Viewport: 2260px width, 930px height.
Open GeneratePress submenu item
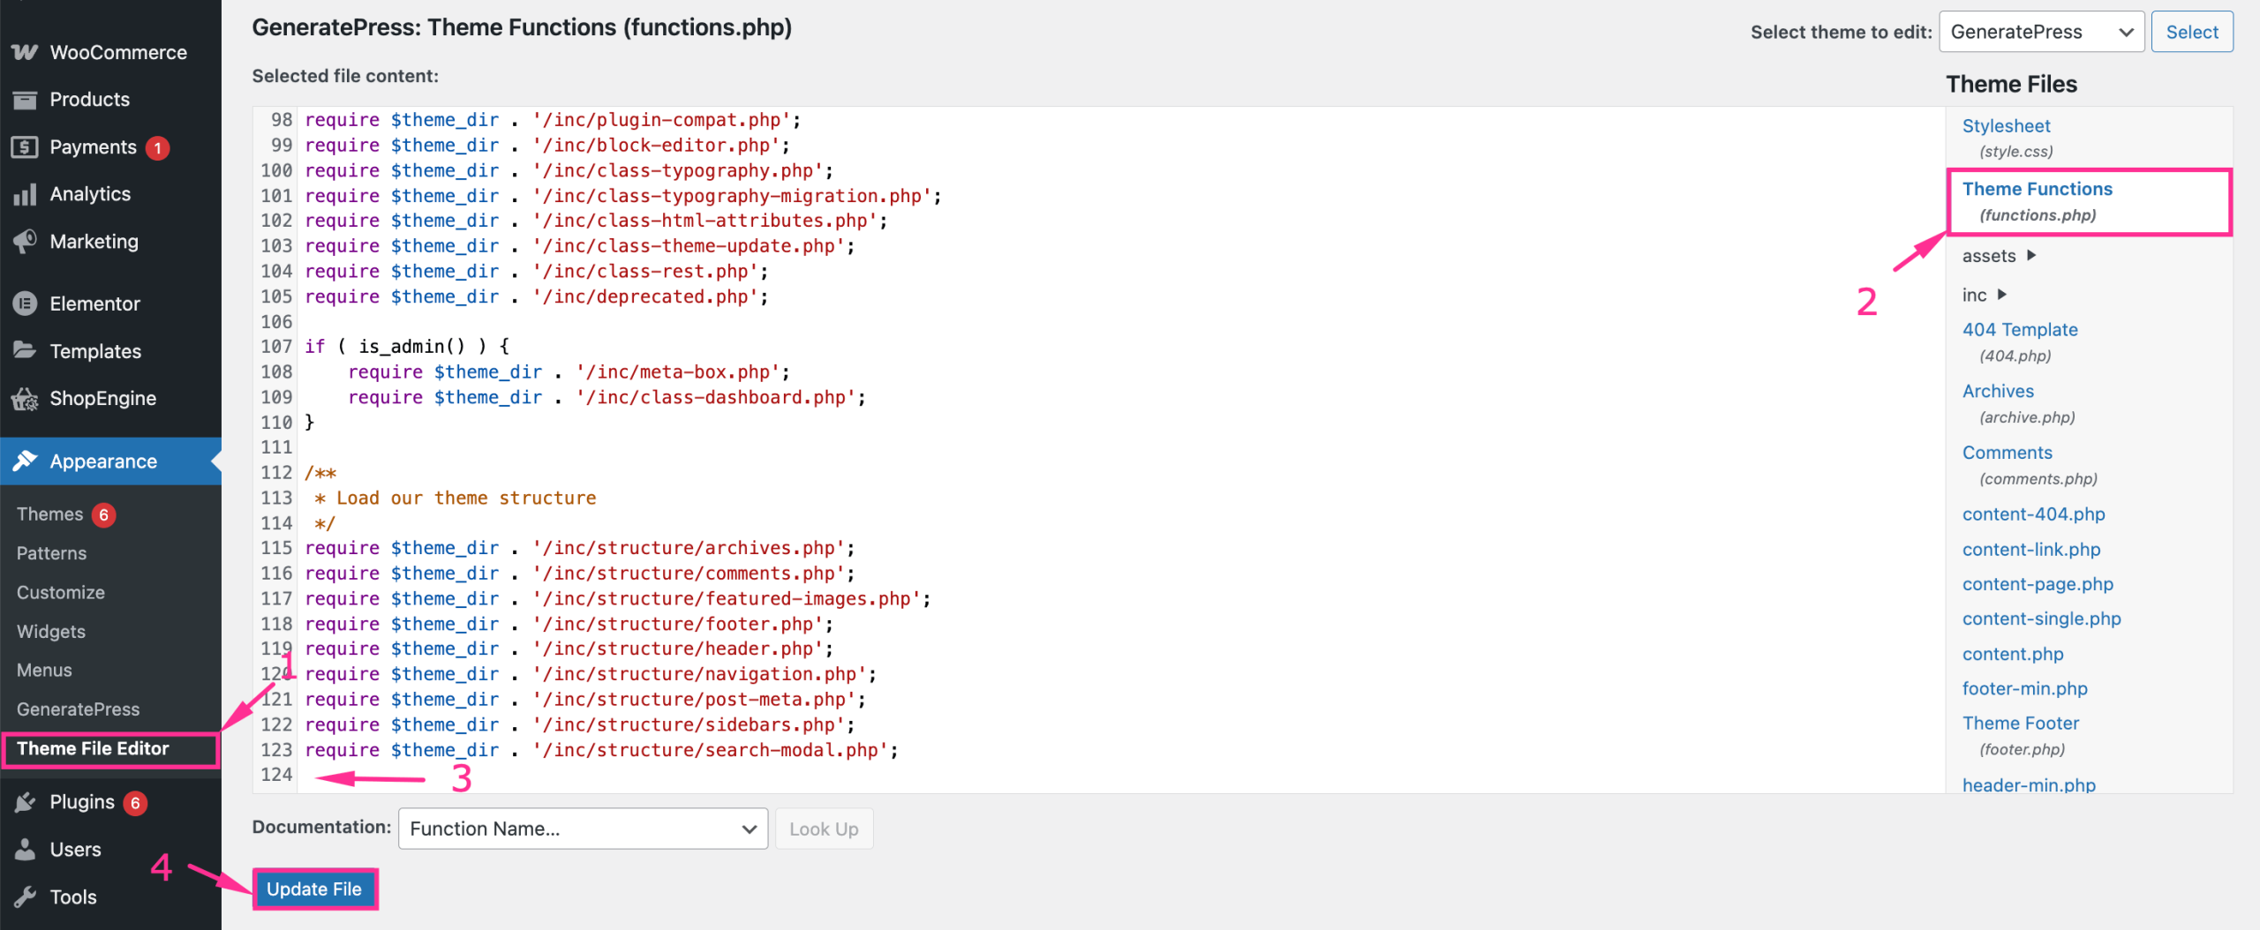[78, 709]
